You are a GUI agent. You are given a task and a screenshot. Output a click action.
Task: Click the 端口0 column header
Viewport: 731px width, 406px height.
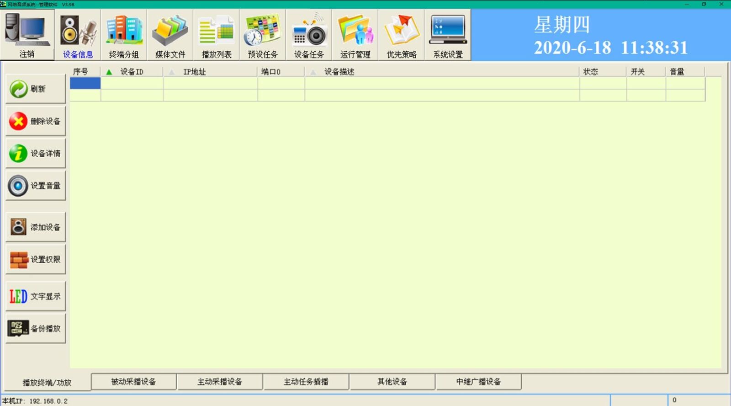coord(281,72)
